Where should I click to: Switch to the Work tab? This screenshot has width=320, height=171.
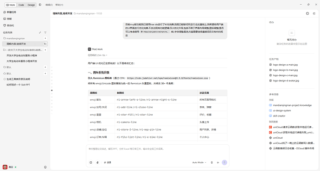pos(10,5)
